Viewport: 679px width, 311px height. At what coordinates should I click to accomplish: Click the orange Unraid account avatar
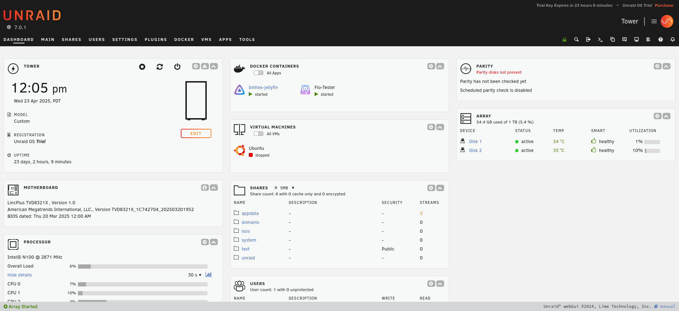coord(667,21)
